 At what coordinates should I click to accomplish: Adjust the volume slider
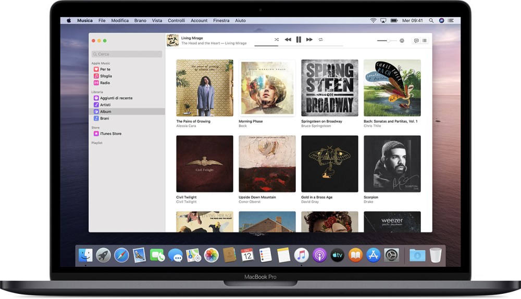point(387,41)
